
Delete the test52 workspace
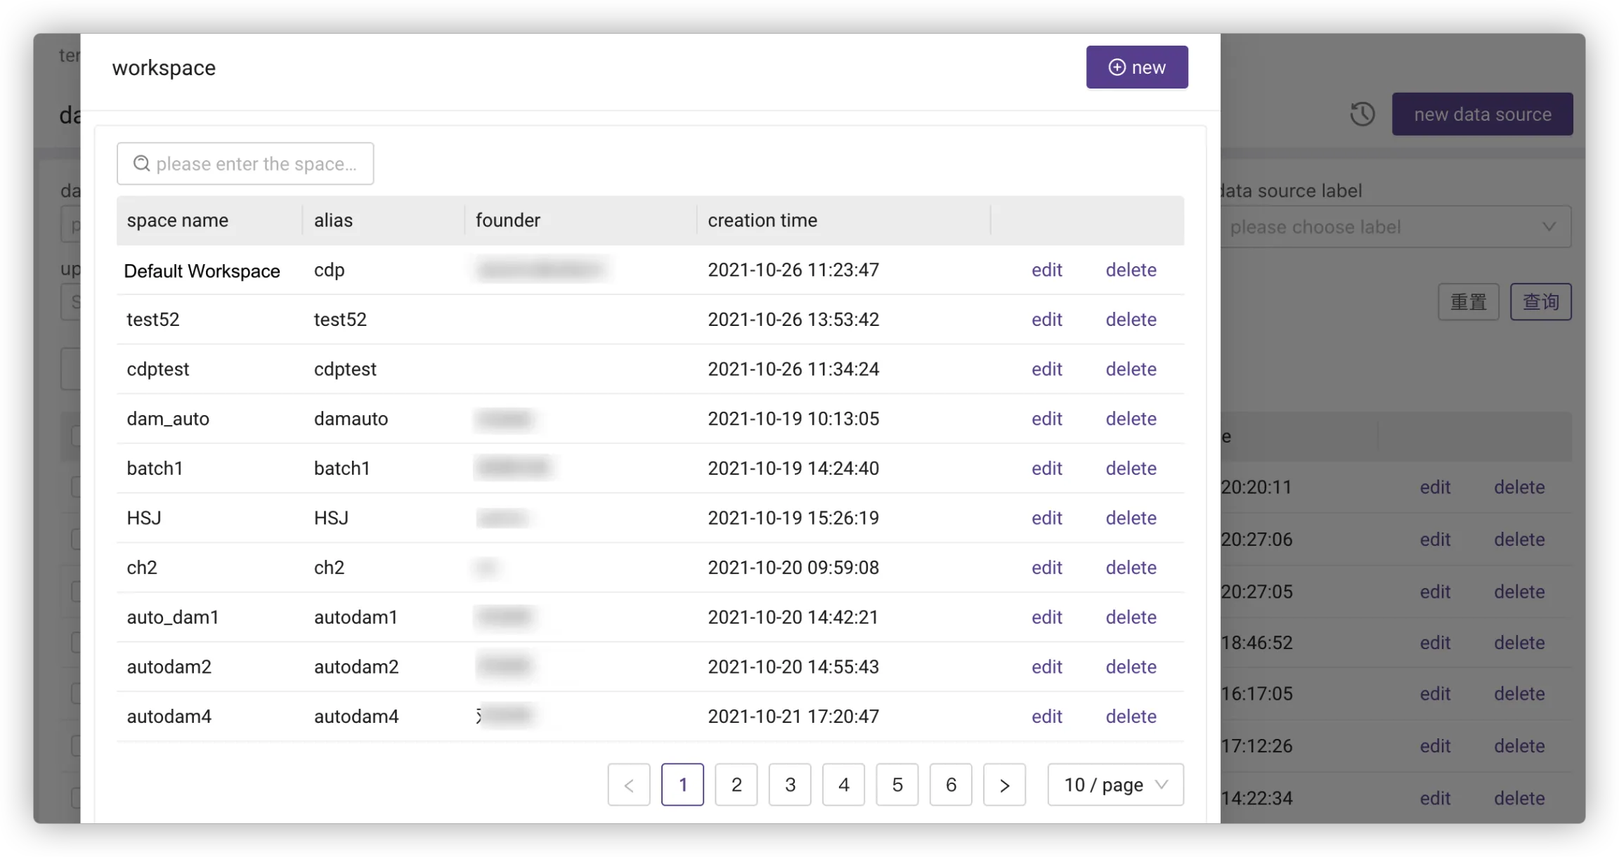click(x=1131, y=320)
